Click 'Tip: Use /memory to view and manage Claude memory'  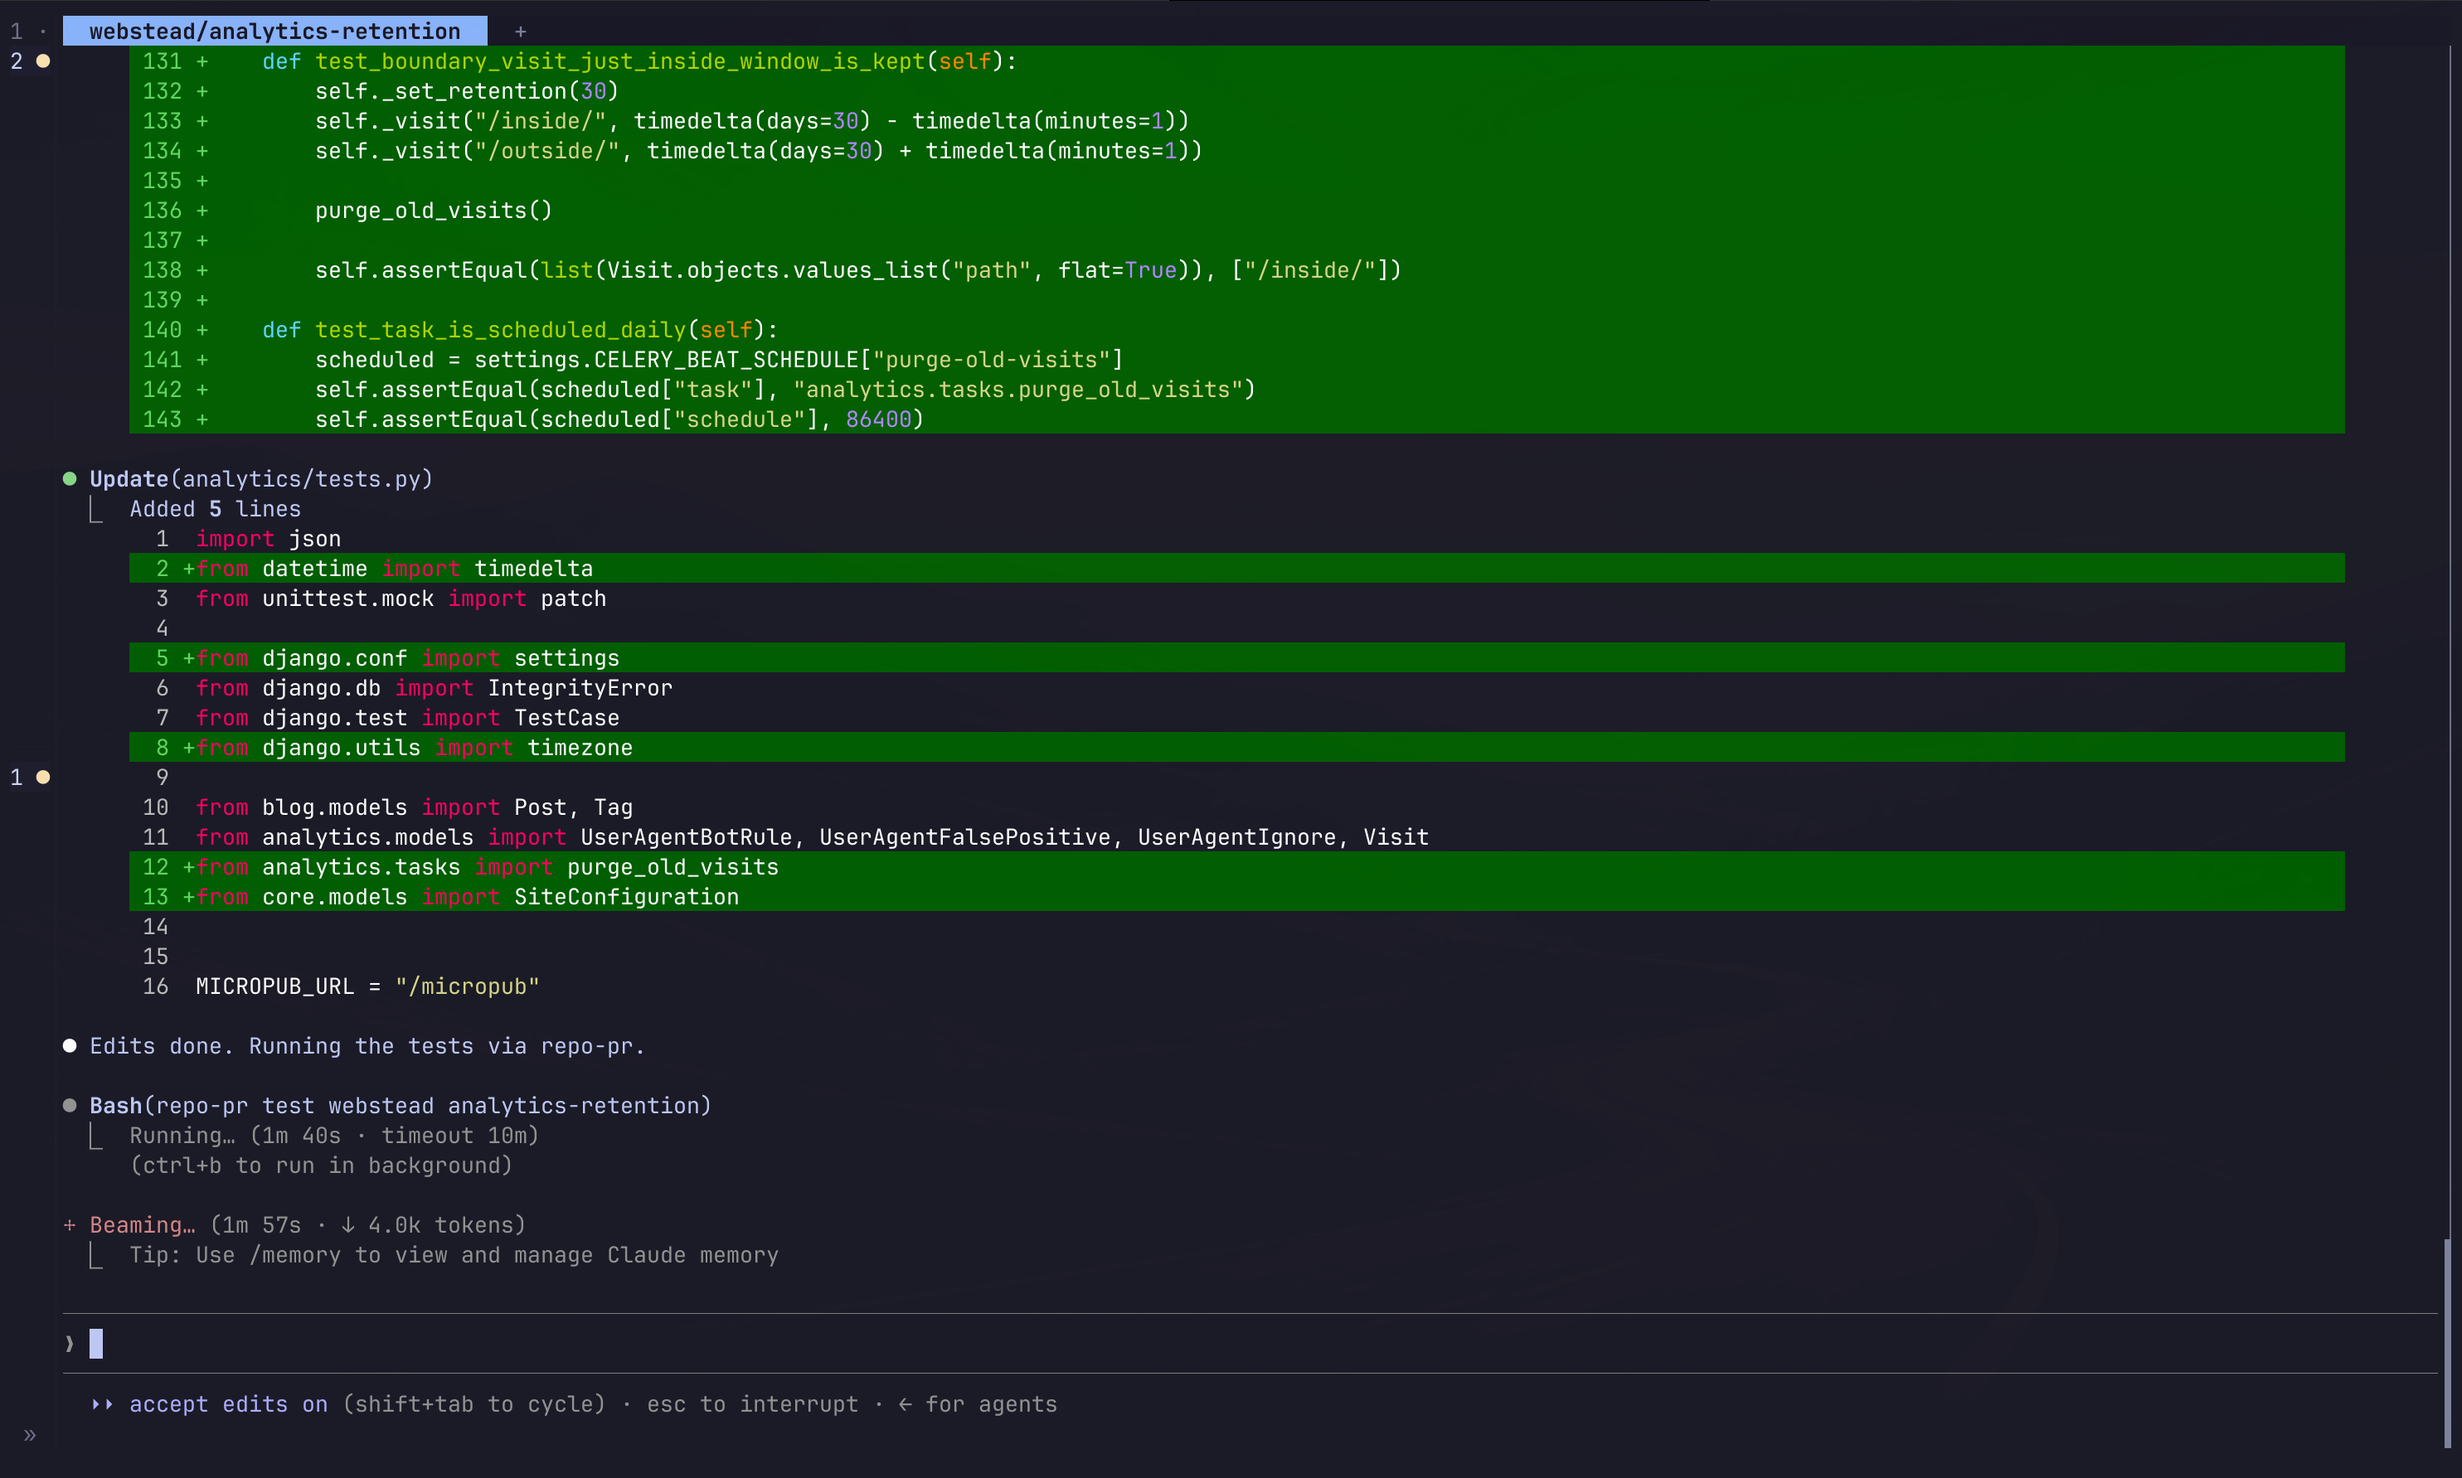coord(454,1255)
